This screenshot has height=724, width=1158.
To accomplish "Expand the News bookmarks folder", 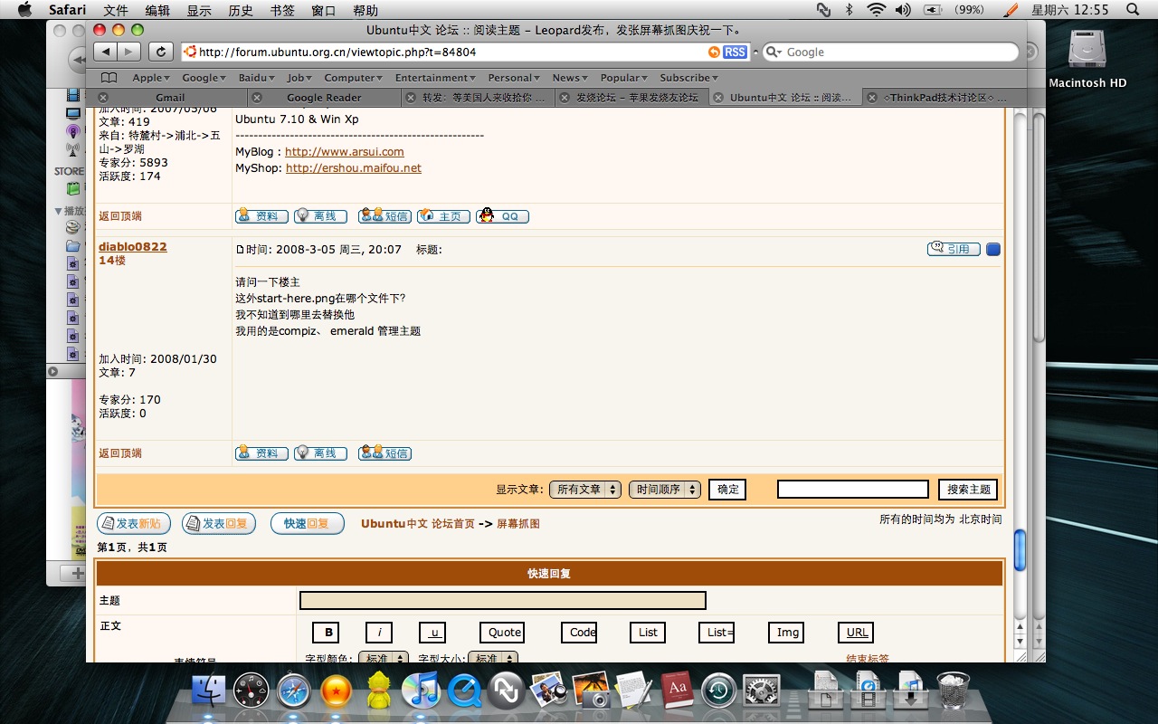I will click(570, 78).
